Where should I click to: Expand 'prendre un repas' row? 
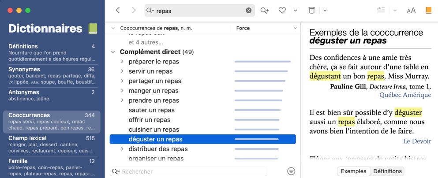point(122,100)
